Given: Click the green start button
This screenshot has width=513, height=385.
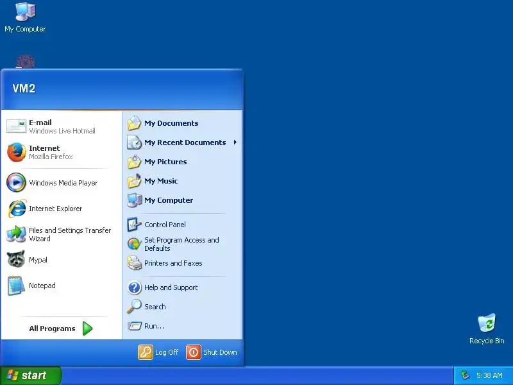Looking at the screenshot, I should click(31, 375).
